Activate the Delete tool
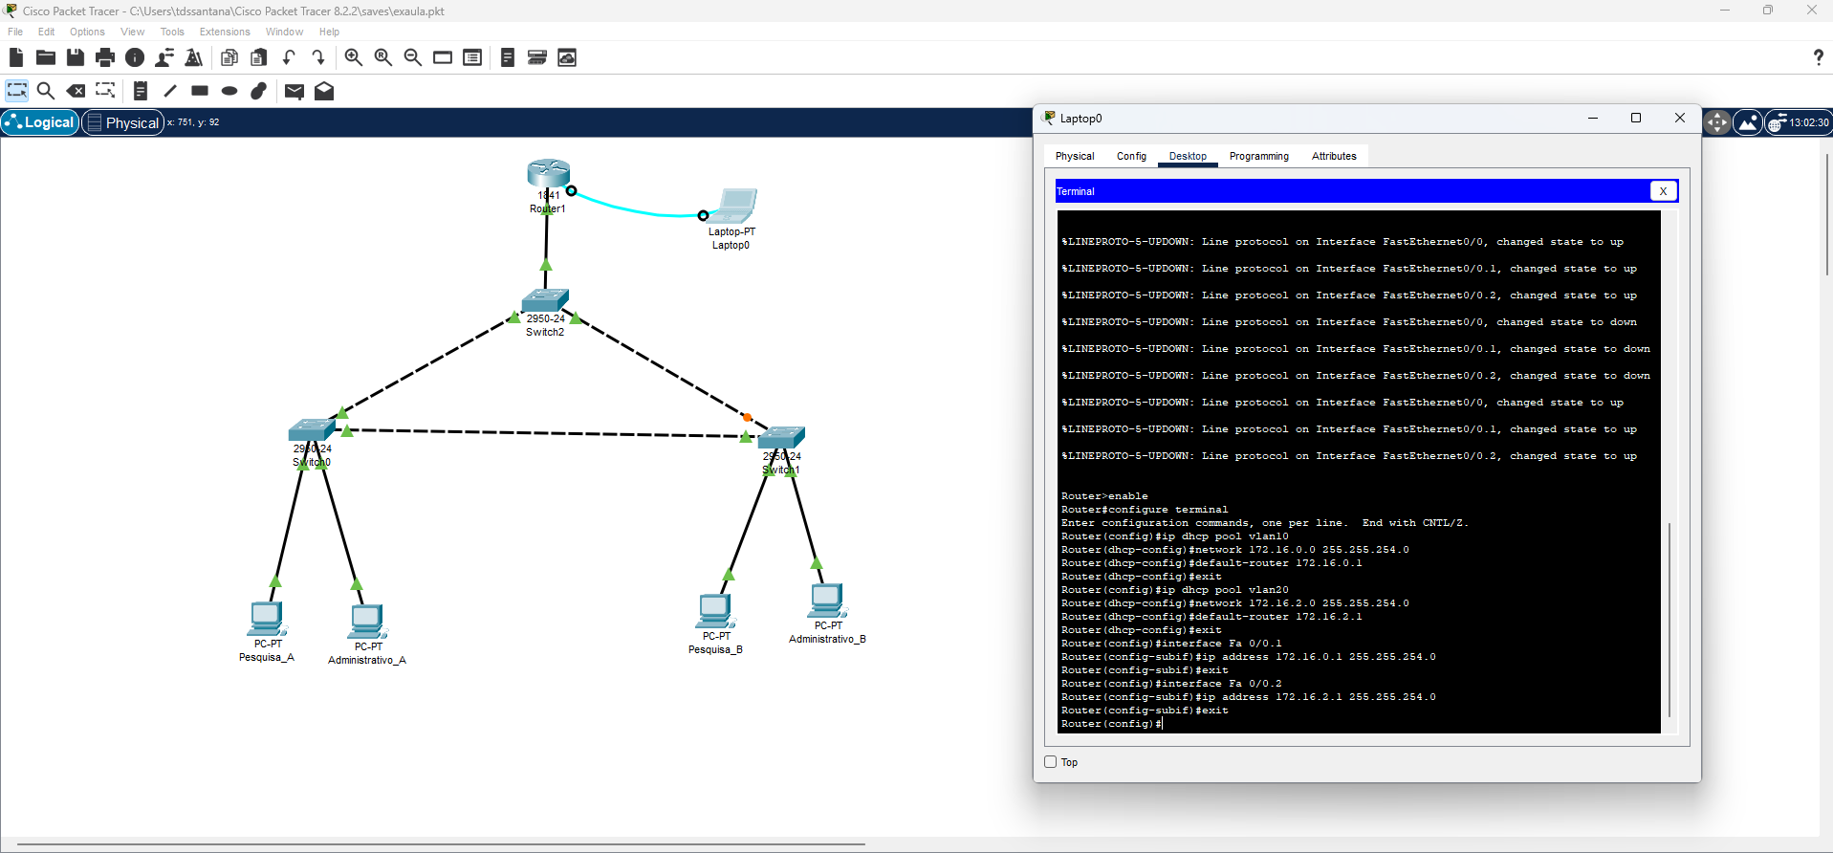 pos(76,91)
